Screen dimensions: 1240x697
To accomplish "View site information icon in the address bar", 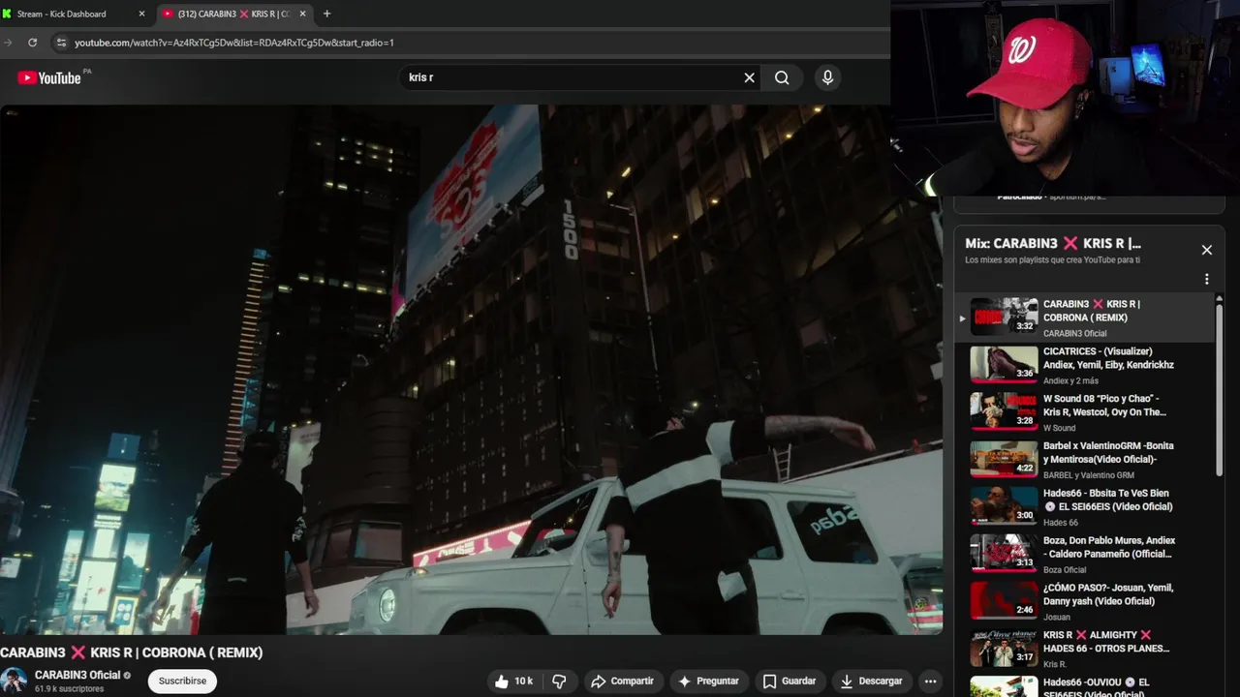I will click(x=61, y=43).
